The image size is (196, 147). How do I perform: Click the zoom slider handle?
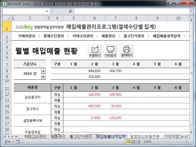(x=171, y=141)
